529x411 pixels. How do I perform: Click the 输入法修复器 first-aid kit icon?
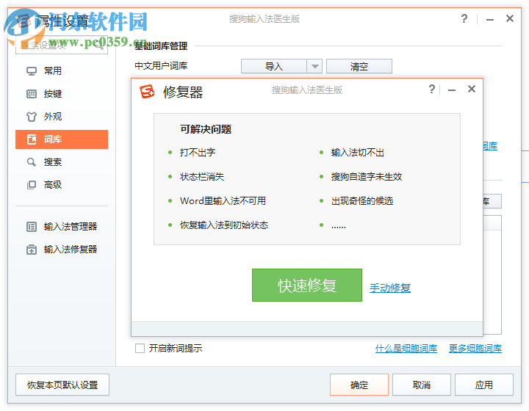pyautogui.click(x=32, y=250)
